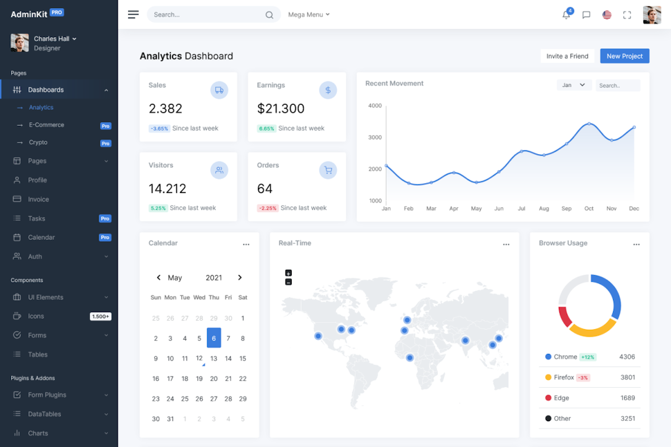Viewport: 671px width, 447px height.
Task: Toggle fullscreen using the expand icon
Action: [x=627, y=15]
